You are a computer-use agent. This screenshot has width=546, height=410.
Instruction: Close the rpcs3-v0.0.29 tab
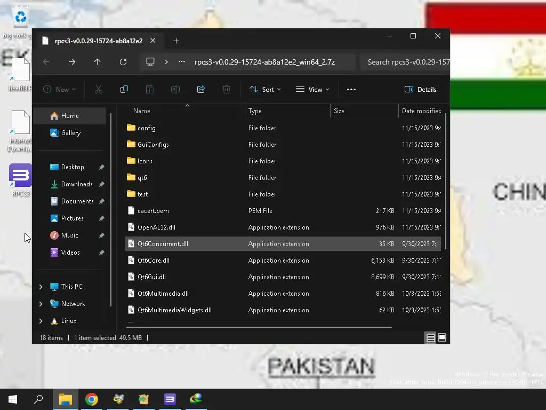pos(153,41)
